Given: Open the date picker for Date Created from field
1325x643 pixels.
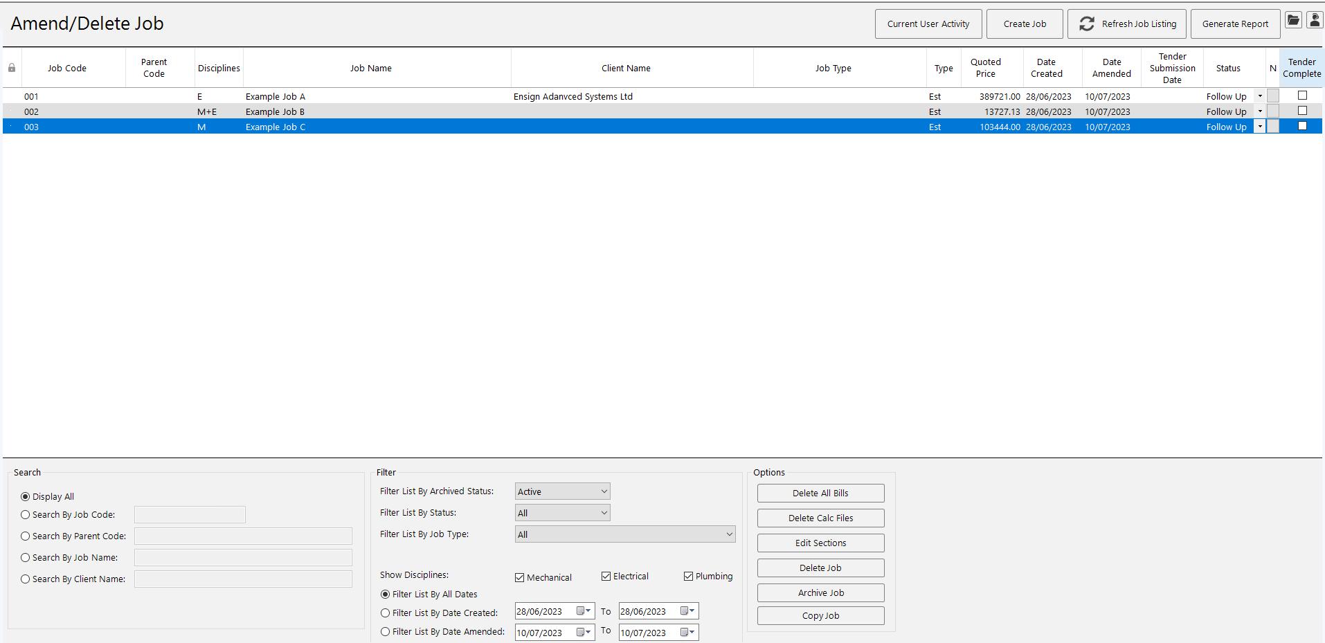Looking at the screenshot, I should click(580, 611).
